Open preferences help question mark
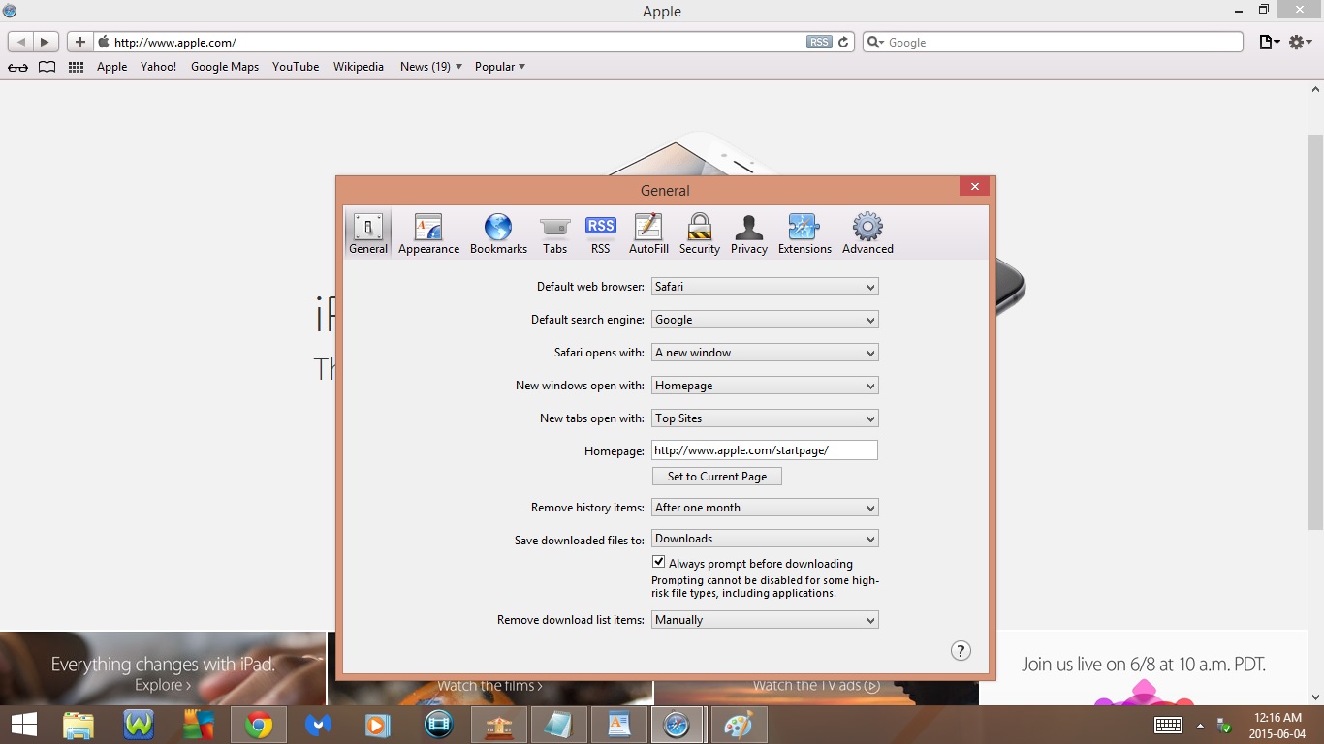 (961, 651)
